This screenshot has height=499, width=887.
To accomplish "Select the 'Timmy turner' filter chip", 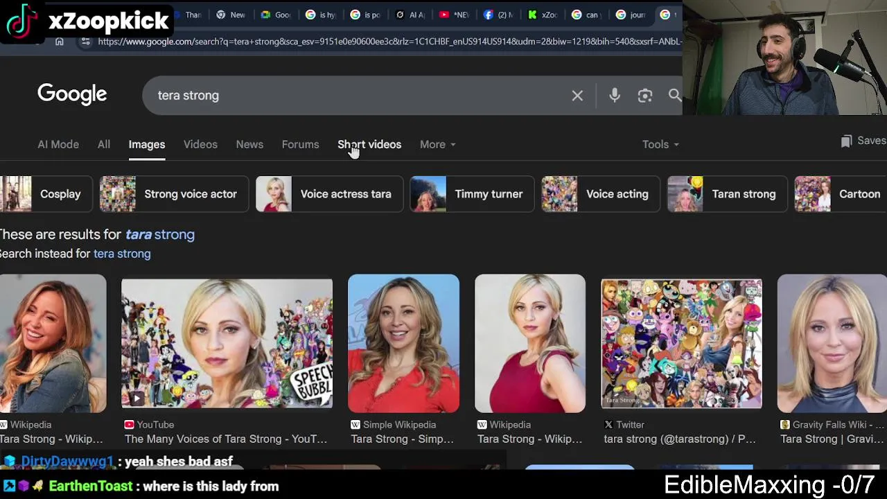I will tap(471, 194).
